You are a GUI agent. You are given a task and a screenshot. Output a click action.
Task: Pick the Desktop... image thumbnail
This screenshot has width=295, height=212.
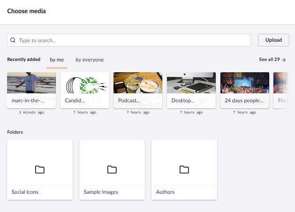[x=191, y=83]
